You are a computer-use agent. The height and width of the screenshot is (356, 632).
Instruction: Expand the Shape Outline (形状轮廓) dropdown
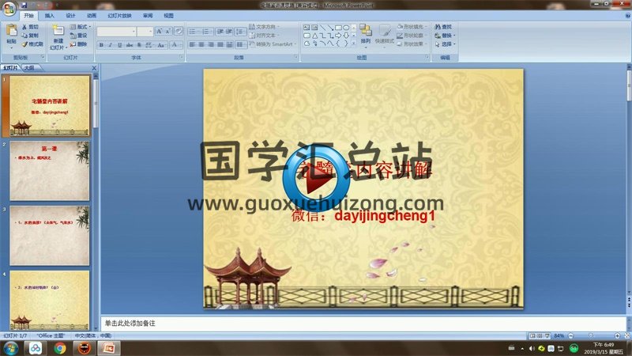click(412, 36)
